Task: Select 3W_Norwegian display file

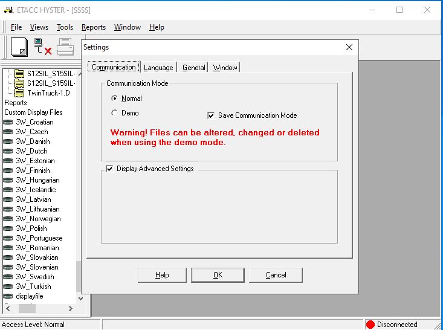Action: 38,219
